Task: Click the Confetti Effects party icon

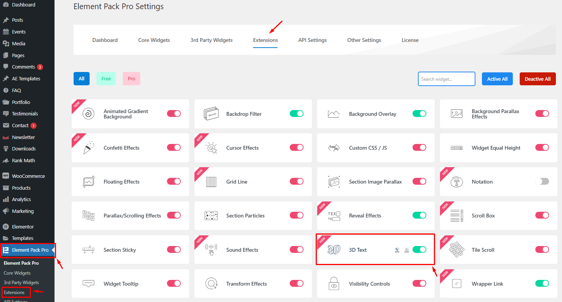Action: click(88, 148)
